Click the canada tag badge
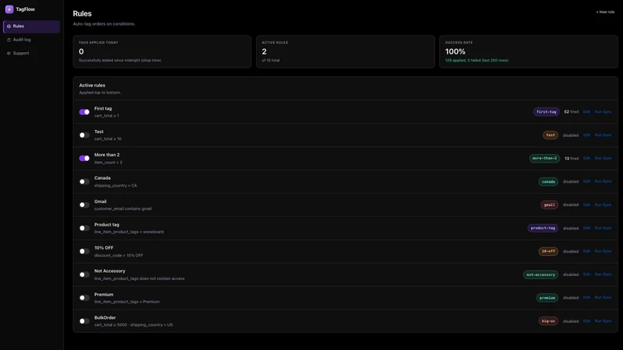 coord(548,182)
